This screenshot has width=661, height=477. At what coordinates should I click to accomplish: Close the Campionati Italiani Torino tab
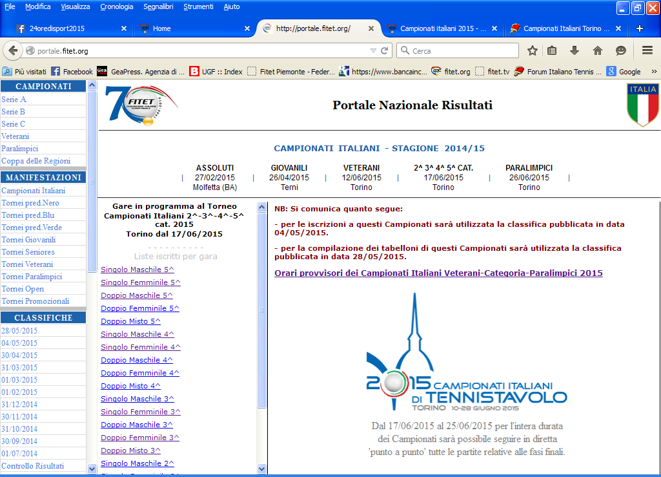618,28
